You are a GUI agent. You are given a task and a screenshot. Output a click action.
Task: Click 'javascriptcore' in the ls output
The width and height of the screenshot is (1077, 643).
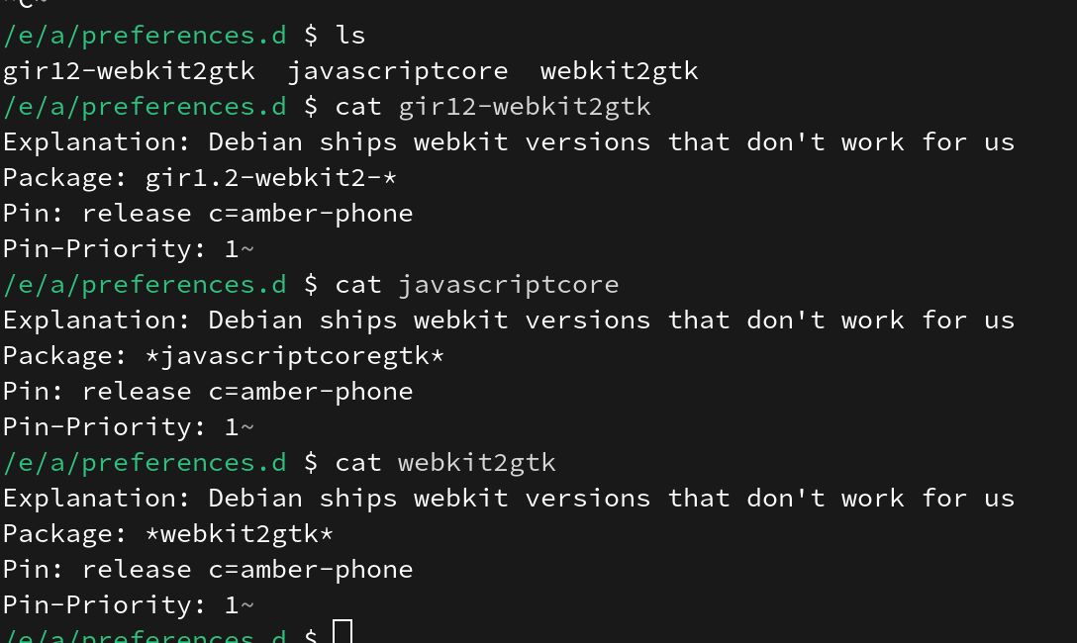coord(398,71)
